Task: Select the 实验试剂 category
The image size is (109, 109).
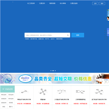Action: [4, 103]
